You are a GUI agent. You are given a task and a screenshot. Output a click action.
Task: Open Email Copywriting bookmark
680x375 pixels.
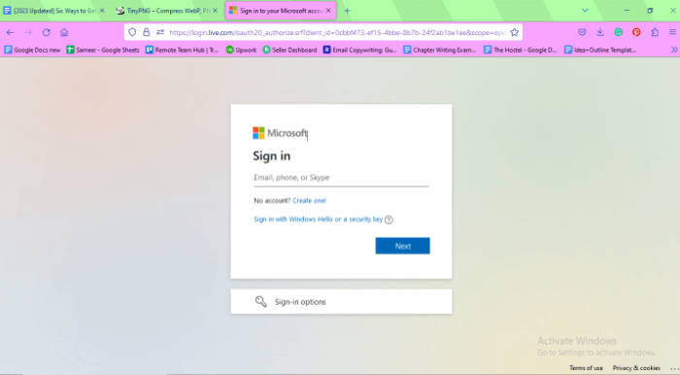coord(360,50)
